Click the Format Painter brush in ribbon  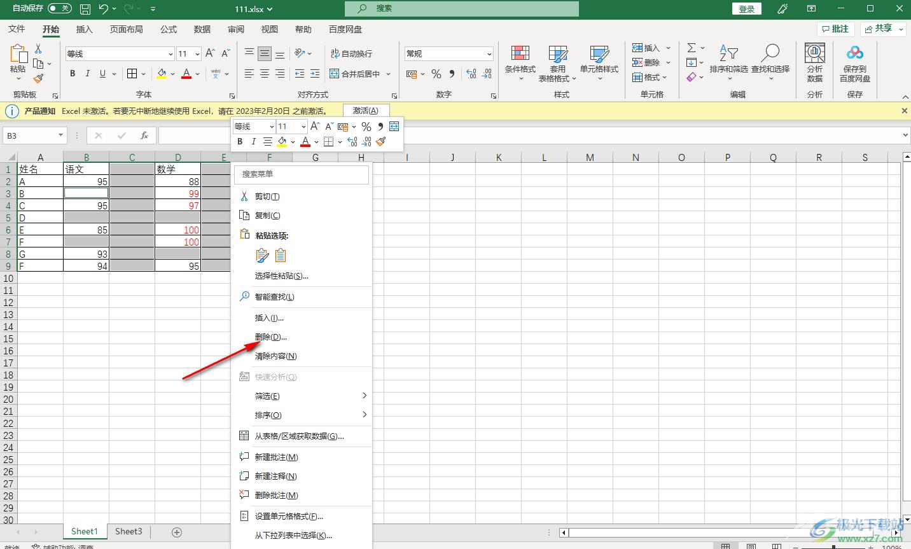pos(38,78)
